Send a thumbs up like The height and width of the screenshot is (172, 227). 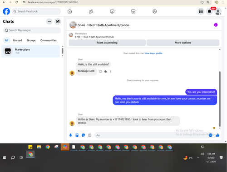(x=217, y=135)
